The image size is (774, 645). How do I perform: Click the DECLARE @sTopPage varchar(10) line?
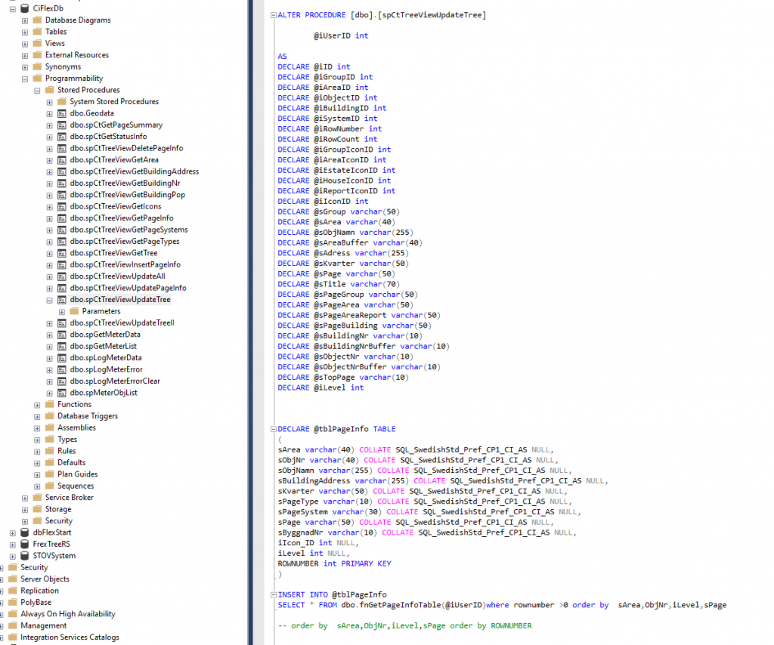pyautogui.click(x=343, y=377)
